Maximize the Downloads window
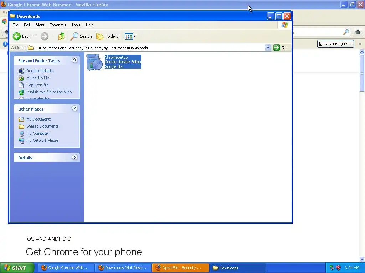This screenshot has height=273, width=365. [x=279, y=16]
